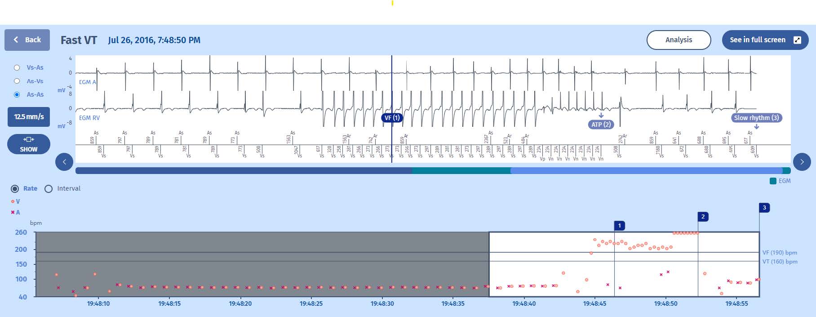Click the EGM timeline progress bar
The image size is (816, 317).
(433, 171)
